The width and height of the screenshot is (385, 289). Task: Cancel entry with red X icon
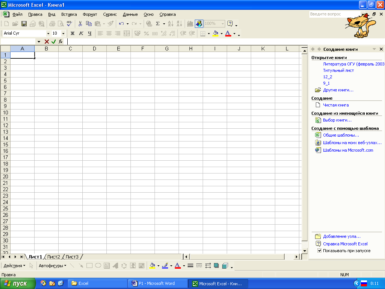(47, 41)
